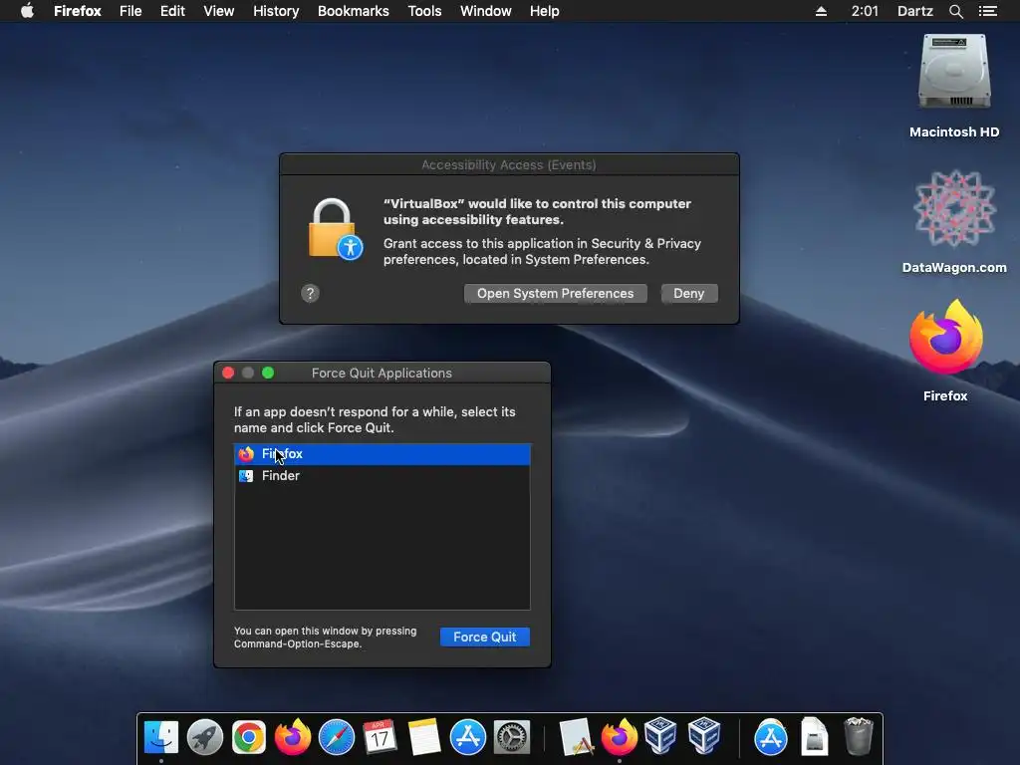Click the eject icon in menu bar

tap(821, 11)
